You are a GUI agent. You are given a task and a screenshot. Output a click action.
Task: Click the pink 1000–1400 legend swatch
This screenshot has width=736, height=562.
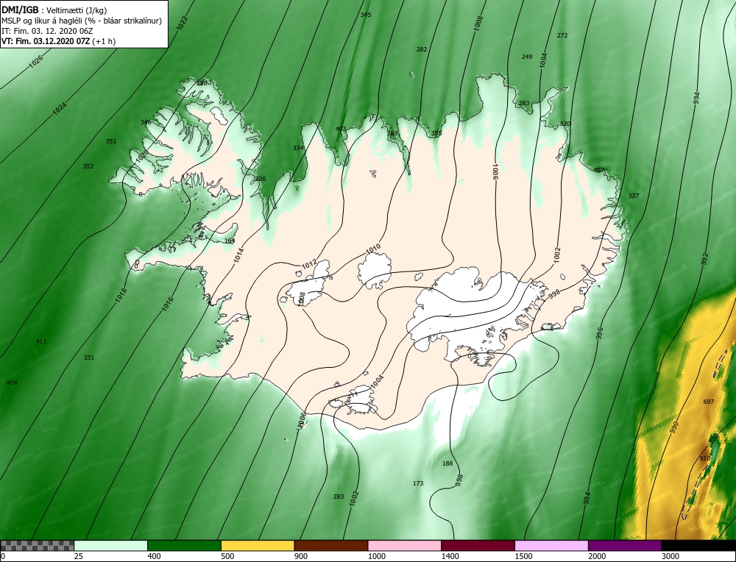[405, 546]
